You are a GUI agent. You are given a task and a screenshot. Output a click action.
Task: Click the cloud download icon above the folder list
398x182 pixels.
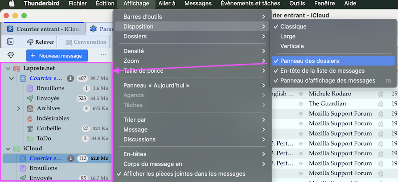(x=10, y=55)
